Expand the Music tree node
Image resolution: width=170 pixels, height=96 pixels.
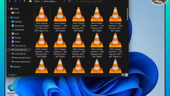10,34
